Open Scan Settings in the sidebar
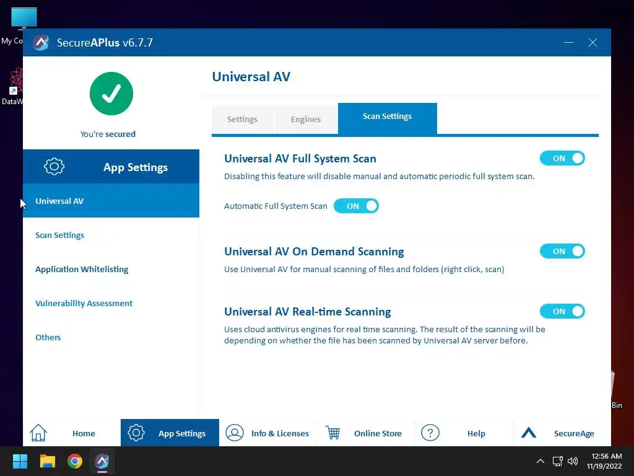Screen dimensions: 634x476 pos(60,235)
